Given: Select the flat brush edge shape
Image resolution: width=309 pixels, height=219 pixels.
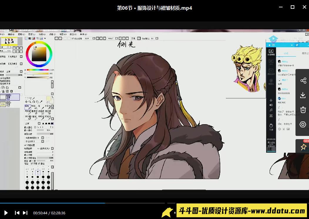Looking at the screenshot, I should pos(52,124).
